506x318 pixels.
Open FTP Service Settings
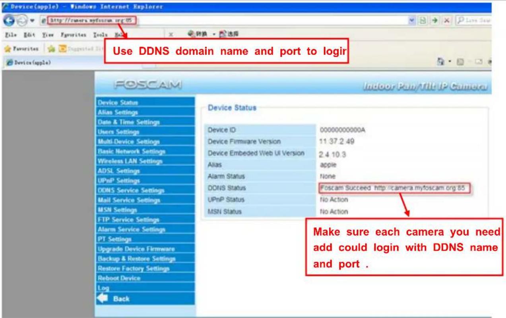click(x=145, y=220)
